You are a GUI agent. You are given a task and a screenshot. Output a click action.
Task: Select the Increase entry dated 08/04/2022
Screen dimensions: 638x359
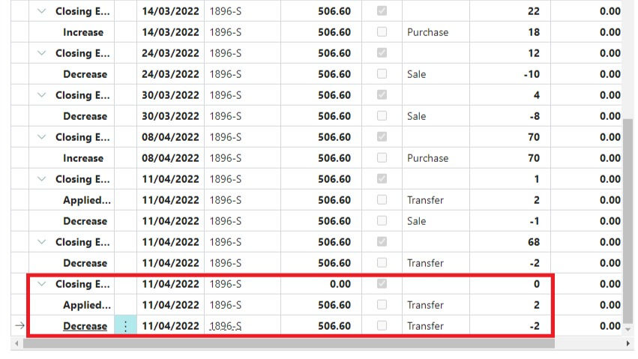[83, 158]
